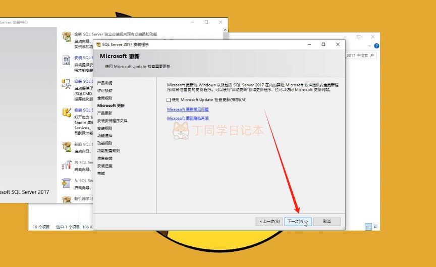The width and height of the screenshot is (436, 267).
Task: Select 功能选择 step in the sidebar
Action: tap(104, 135)
